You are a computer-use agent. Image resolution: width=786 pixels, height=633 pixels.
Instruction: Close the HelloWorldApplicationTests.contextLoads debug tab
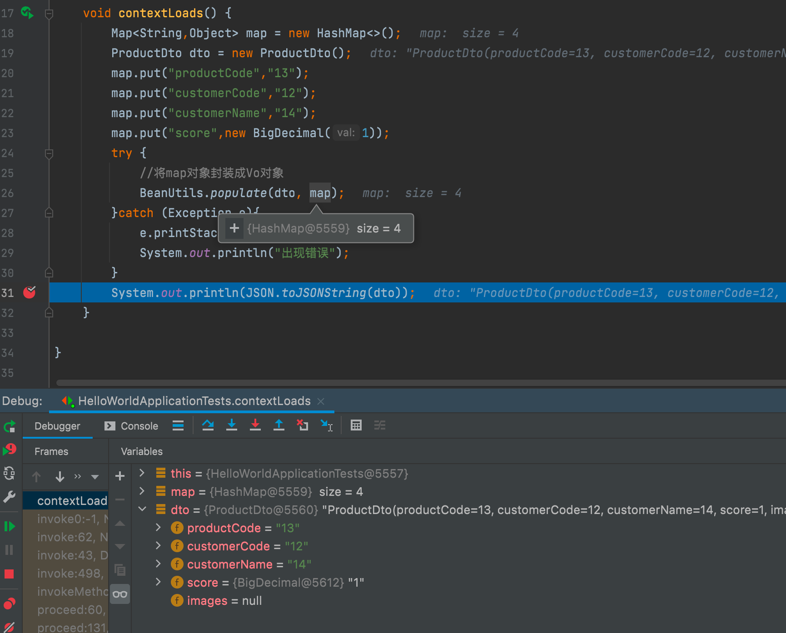[321, 401]
